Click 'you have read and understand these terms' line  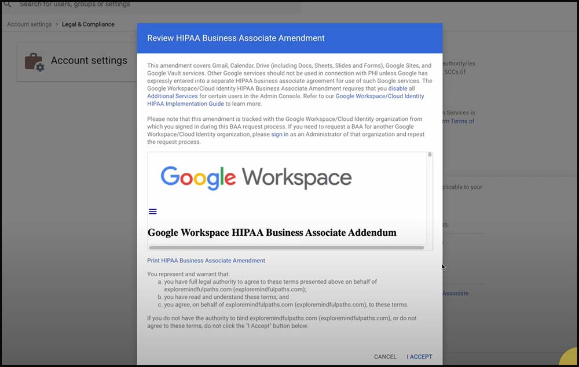tap(226, 297)
